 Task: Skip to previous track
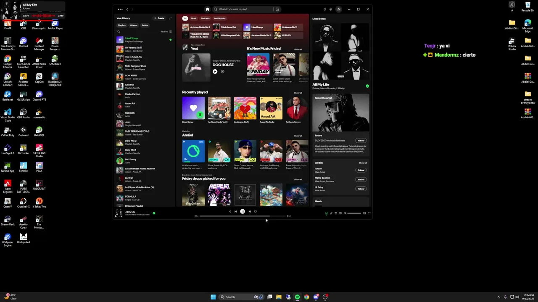coord(235,211)
